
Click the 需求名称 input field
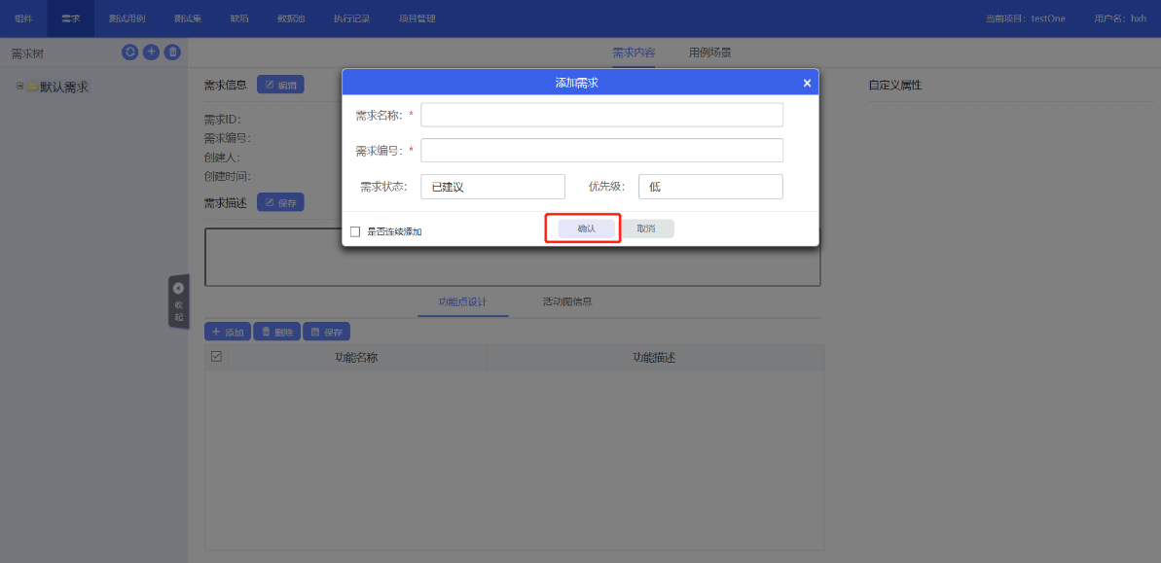coord(601,115)
